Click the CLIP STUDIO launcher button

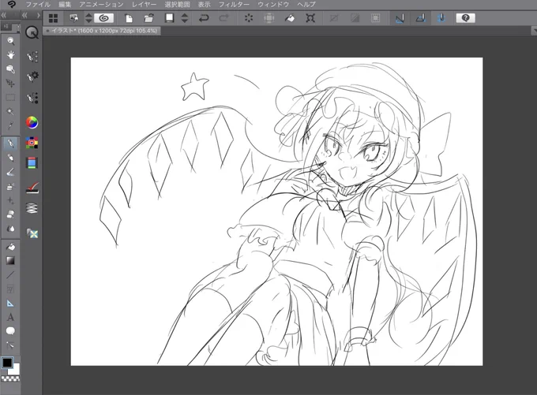[x=103, y=18]
